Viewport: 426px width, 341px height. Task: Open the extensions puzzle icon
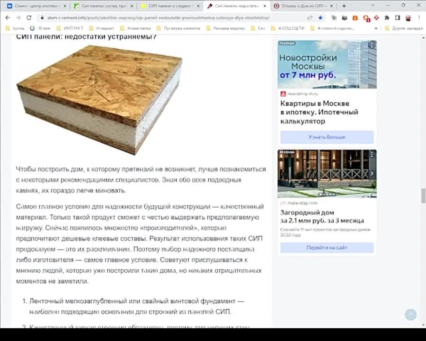click(387, 18)
